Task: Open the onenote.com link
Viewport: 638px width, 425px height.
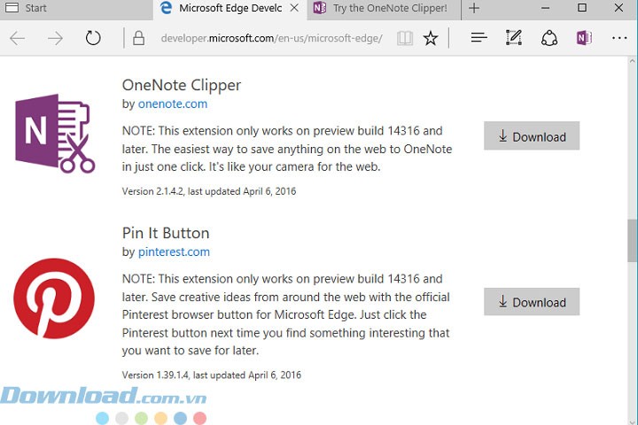Action: pyautogui.click(x=173, y=104)
